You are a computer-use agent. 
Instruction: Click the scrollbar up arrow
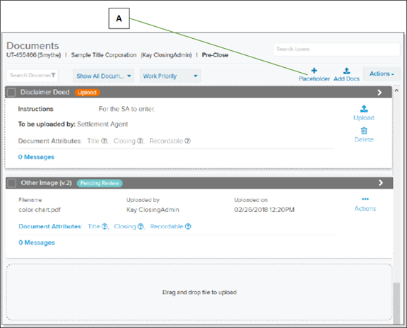(396, 90)
